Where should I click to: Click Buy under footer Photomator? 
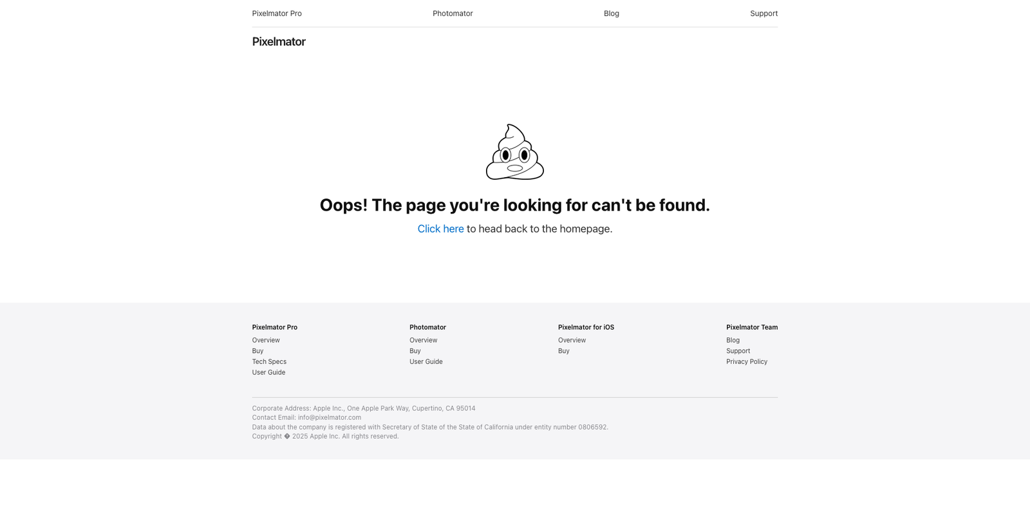tap(415, 351)
